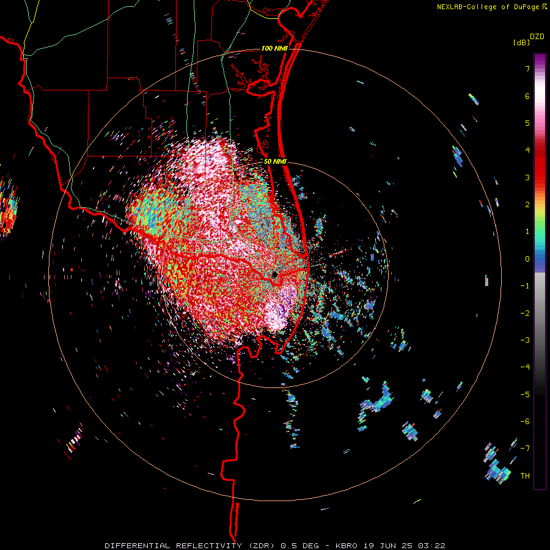Screen dimensions: 550x550
Task: Click the KBRO 19 JUN 25 03:22 timestamp
Action: 391,546
